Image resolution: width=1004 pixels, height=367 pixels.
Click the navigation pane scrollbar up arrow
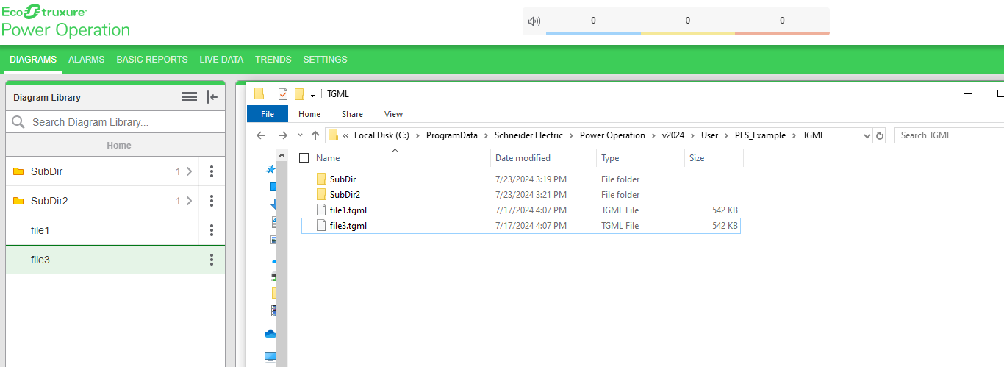click(x=282, y=155)
